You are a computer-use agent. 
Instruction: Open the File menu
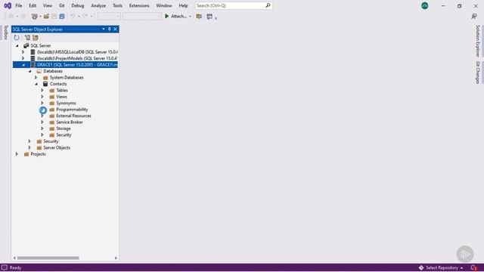(x=19, y=5)
